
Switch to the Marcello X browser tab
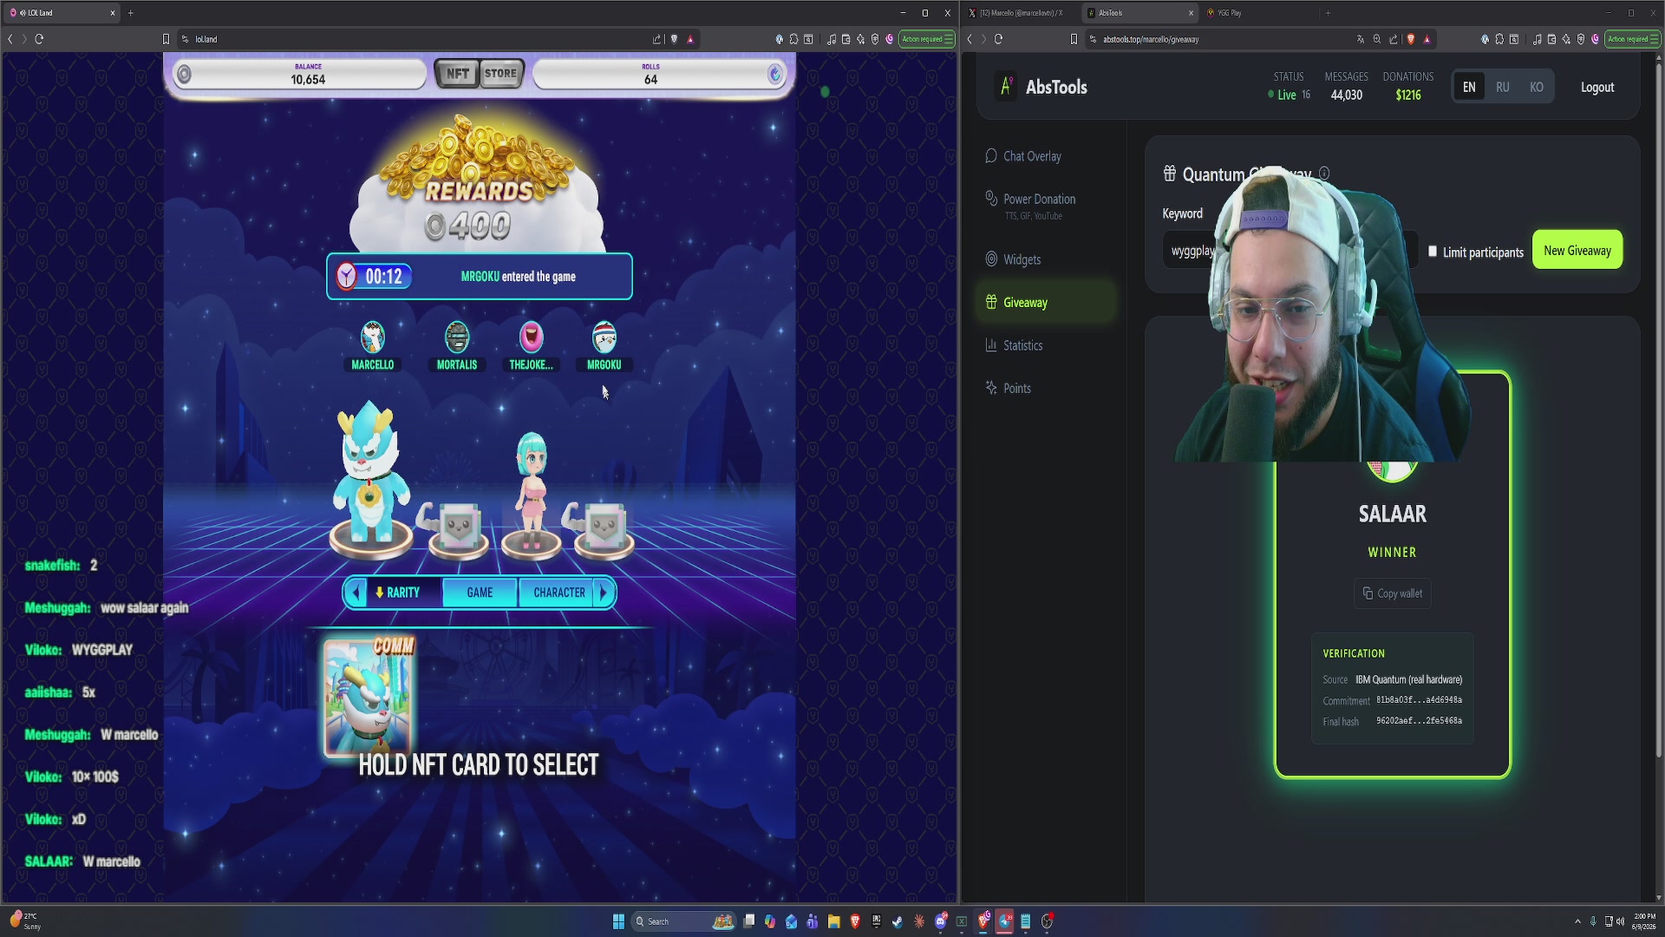[x=1021, y=13]
